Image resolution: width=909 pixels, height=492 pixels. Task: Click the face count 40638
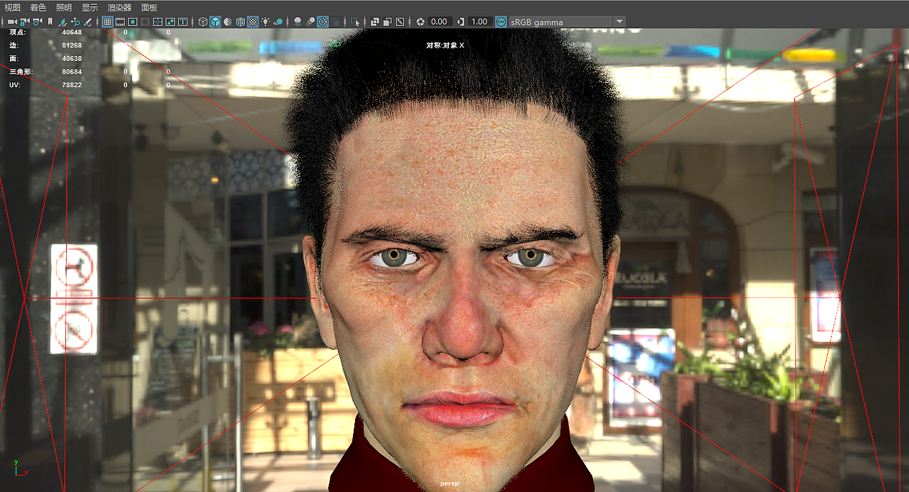[72, 58]
